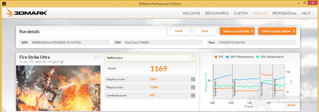Expand the Graphics score details

click(x=193, y=79)
